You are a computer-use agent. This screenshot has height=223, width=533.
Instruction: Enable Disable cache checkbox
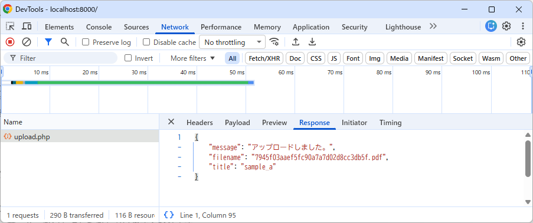146,42
